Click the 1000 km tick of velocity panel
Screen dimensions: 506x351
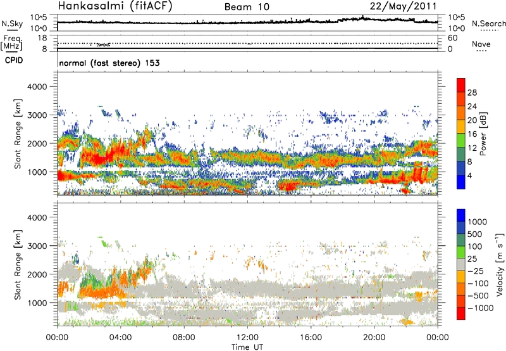tap(37, 302)
